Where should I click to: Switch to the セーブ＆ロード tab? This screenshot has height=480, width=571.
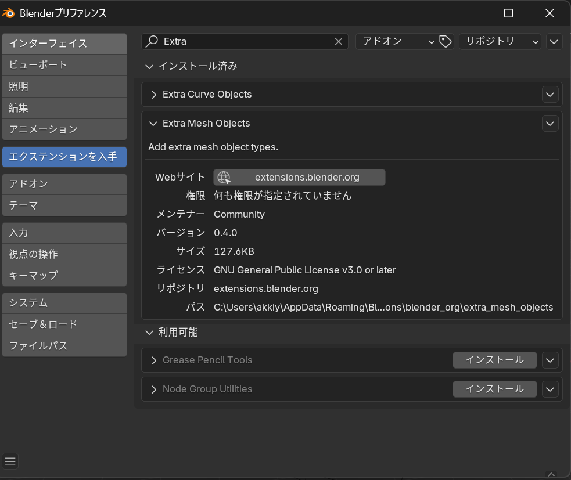point(64,324)
